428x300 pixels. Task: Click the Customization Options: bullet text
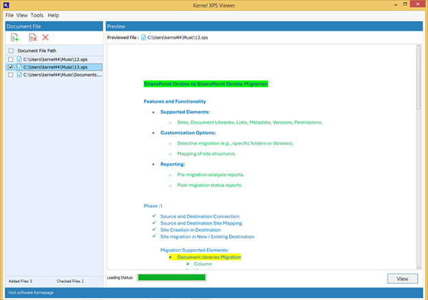point(188,133)
